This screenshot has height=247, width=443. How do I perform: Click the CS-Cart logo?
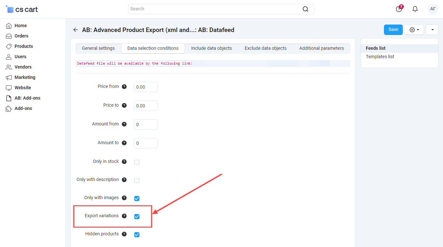pos(22,9)
